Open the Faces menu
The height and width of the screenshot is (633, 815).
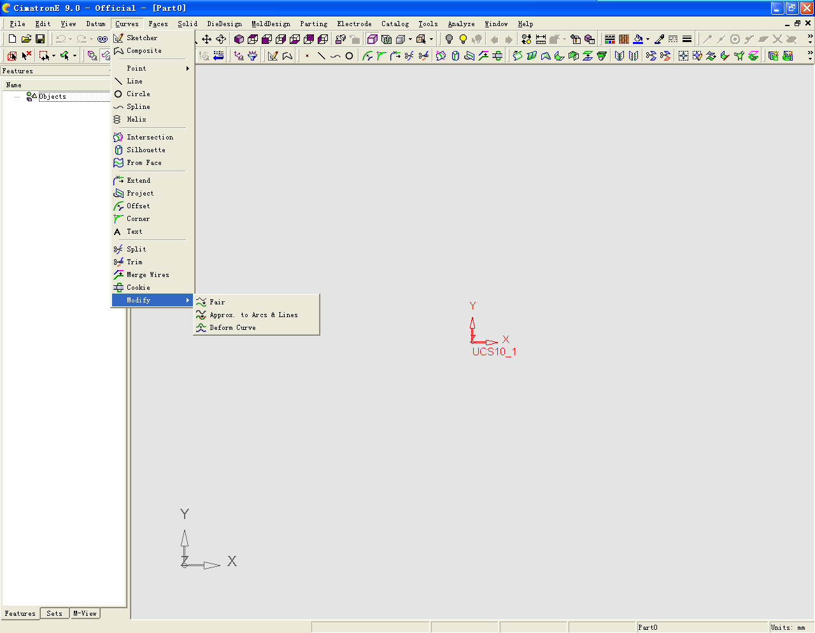coord(159,24)
